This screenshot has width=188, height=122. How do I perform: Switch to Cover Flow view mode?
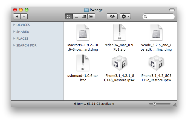pyautogui.click(x=91, y=16)
